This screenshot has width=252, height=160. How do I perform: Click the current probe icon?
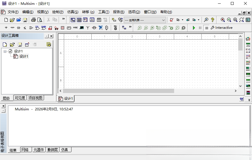[146, 28]
